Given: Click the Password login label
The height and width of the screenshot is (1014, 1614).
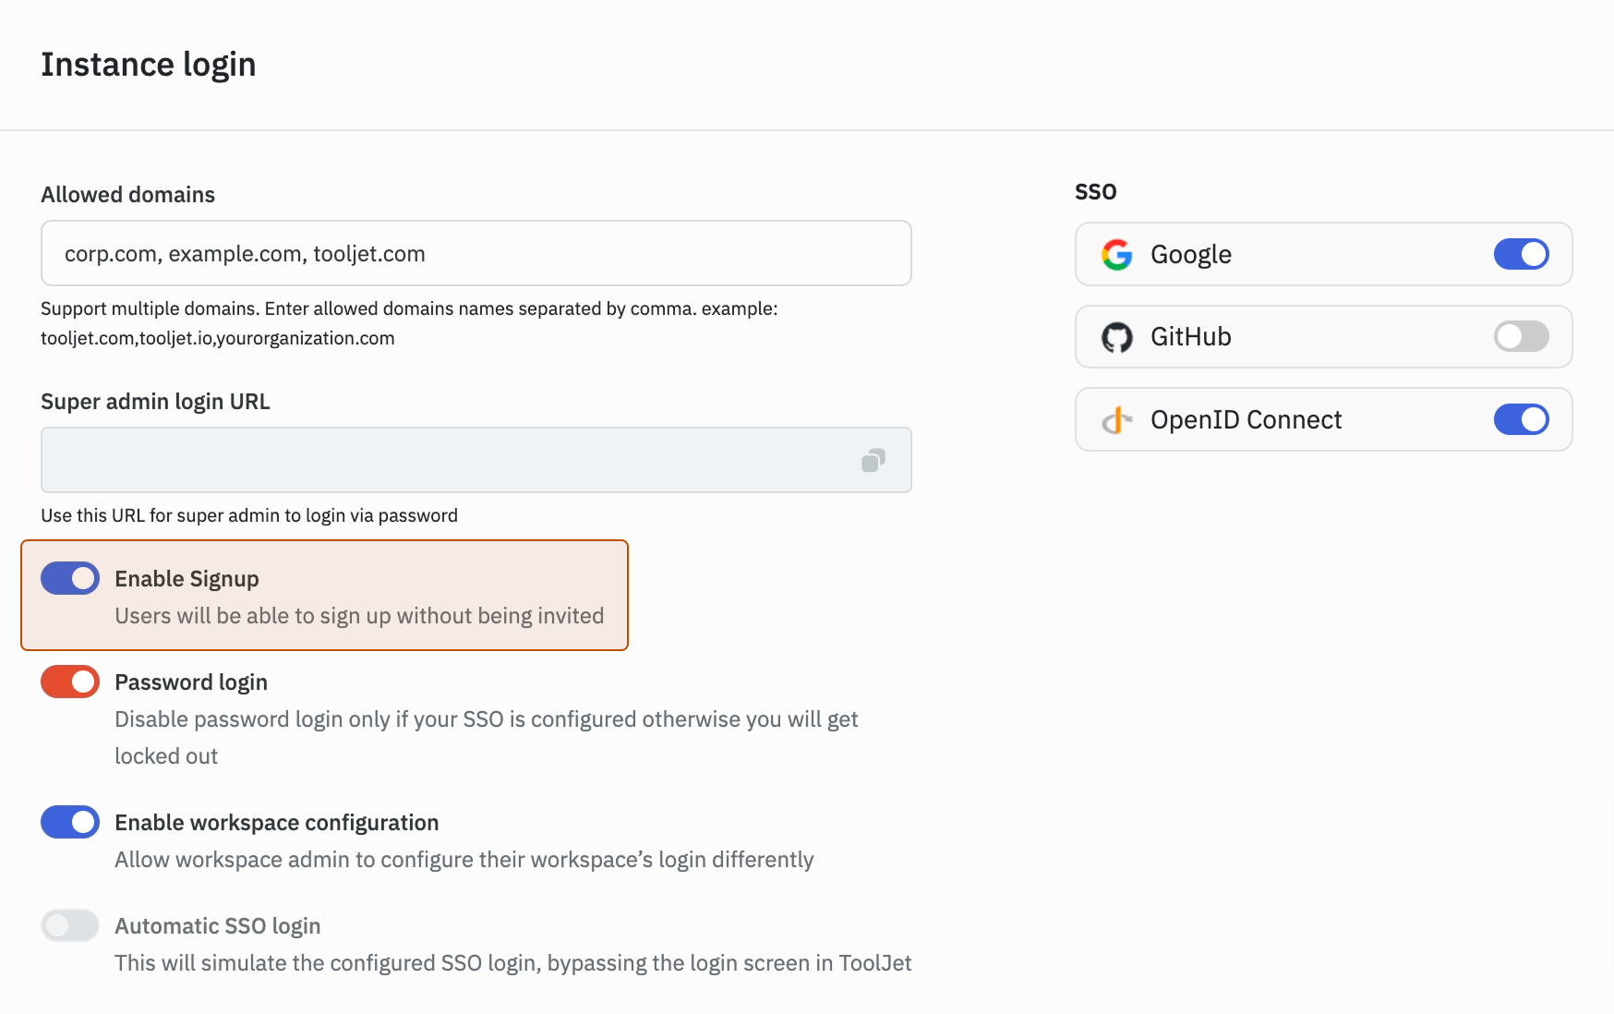Looking at the screenshot, I should pyautogui.click(x=191, y=682).
